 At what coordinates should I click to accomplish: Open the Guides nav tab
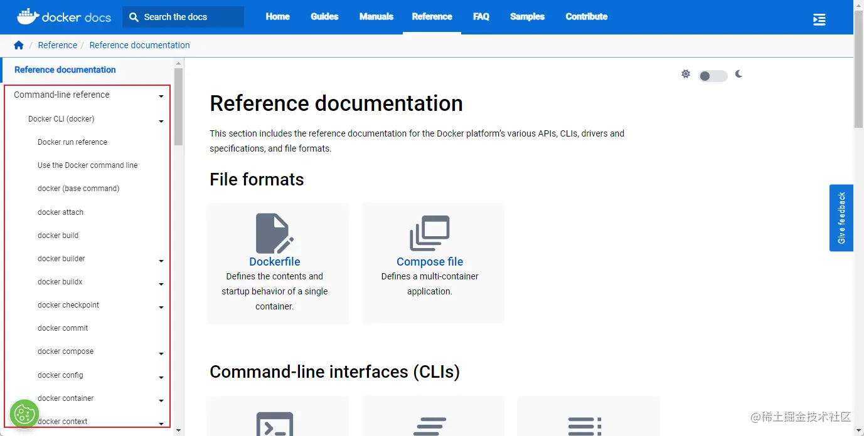(324, 17)
